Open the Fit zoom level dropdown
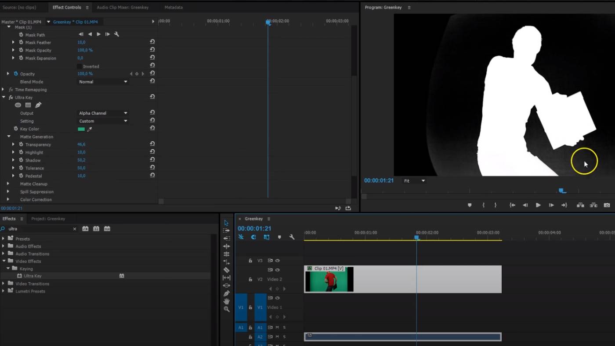This screenshot has height=346, width=615. coord(415,181)
